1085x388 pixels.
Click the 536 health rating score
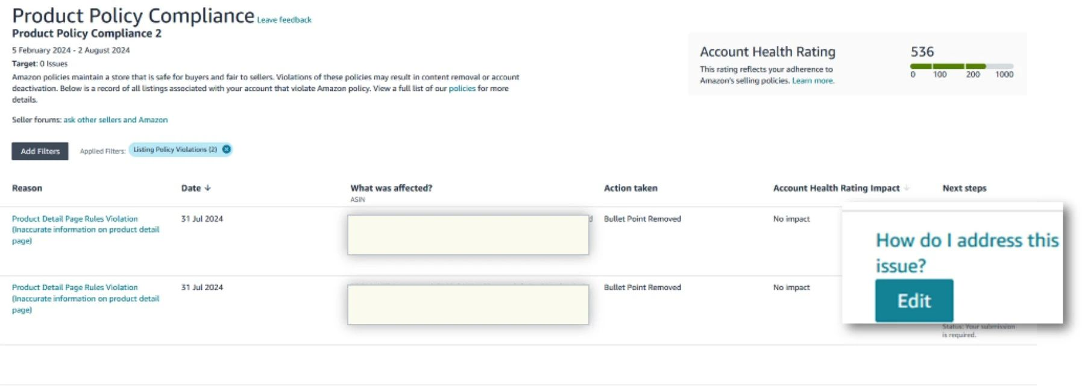tap(922, 52)
